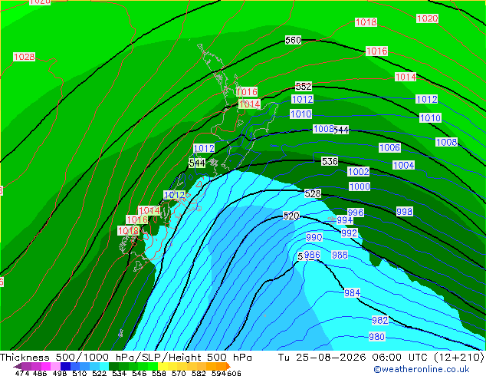Click the 560 height contour label
Viewport: 486px width, 376px height.
point(293,40)
